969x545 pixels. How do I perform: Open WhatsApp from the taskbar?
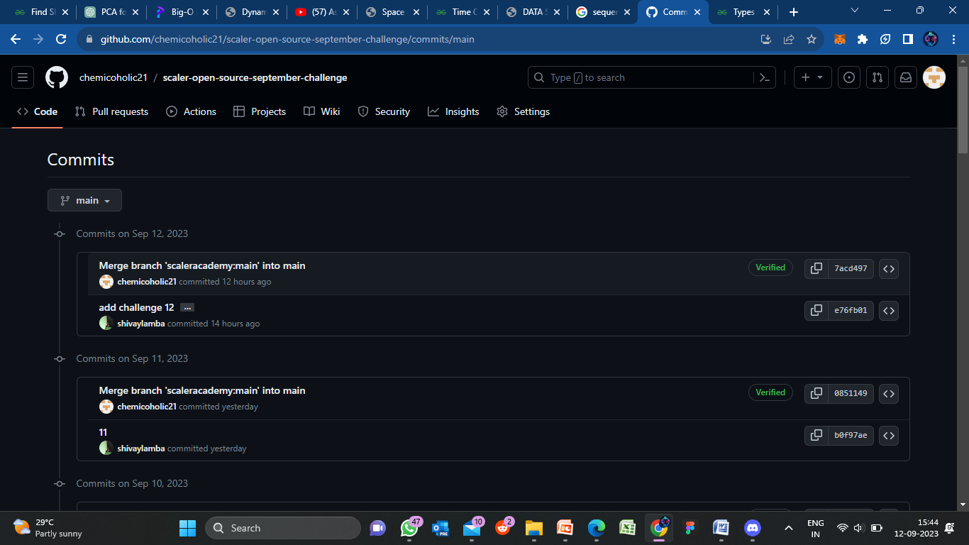click(x=409, y=528)
